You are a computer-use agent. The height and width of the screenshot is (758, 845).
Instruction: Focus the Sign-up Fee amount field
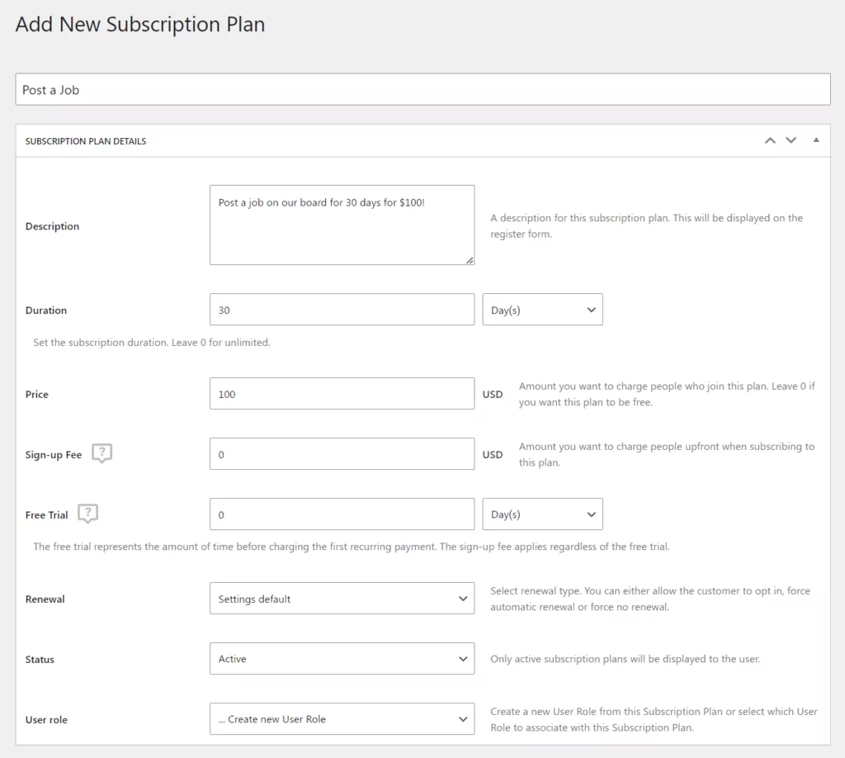click(x=342, y=454)
